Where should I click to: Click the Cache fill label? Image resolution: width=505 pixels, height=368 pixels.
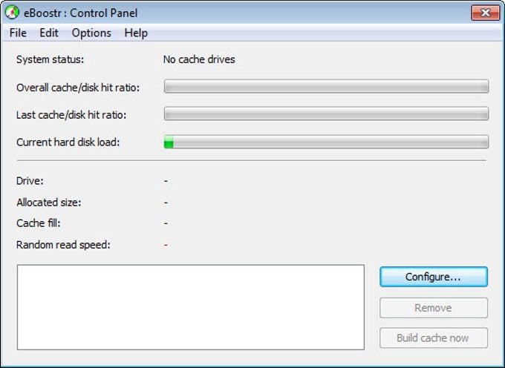coord(39,223)
